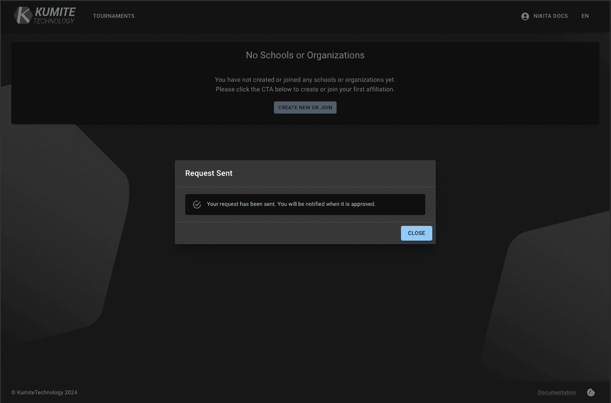Click the No Schools or Organizations heading
The height and width of the screenshot is (403, 611).
(305, 55)
